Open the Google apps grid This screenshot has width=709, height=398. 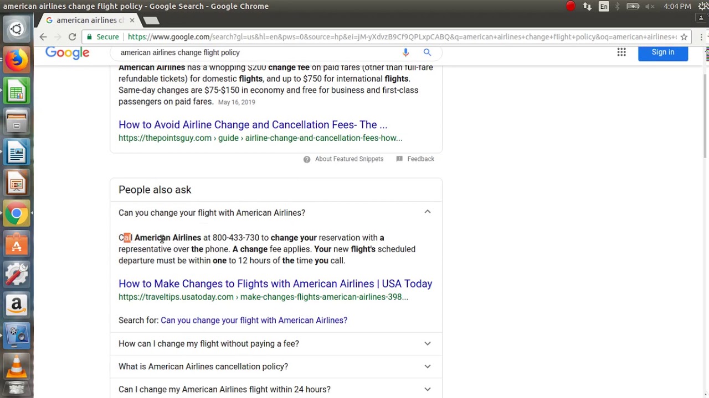621,53
